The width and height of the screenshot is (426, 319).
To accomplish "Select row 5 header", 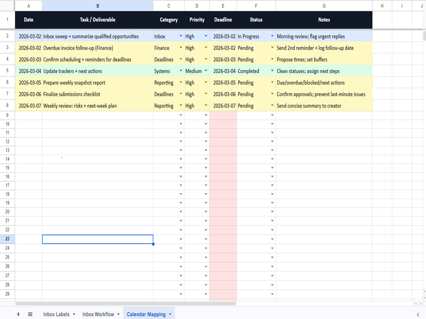I will (7, 71).
